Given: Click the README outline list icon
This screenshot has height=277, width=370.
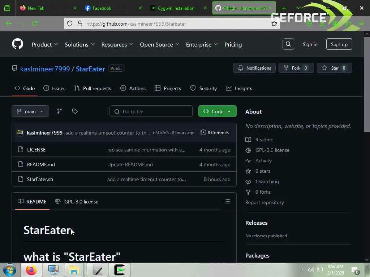Looking at the screenshot, I should 227,201.
